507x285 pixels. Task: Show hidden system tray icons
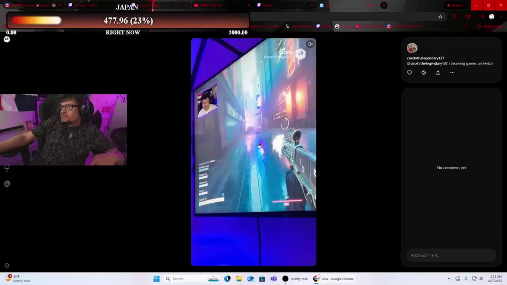coord(449,279)
